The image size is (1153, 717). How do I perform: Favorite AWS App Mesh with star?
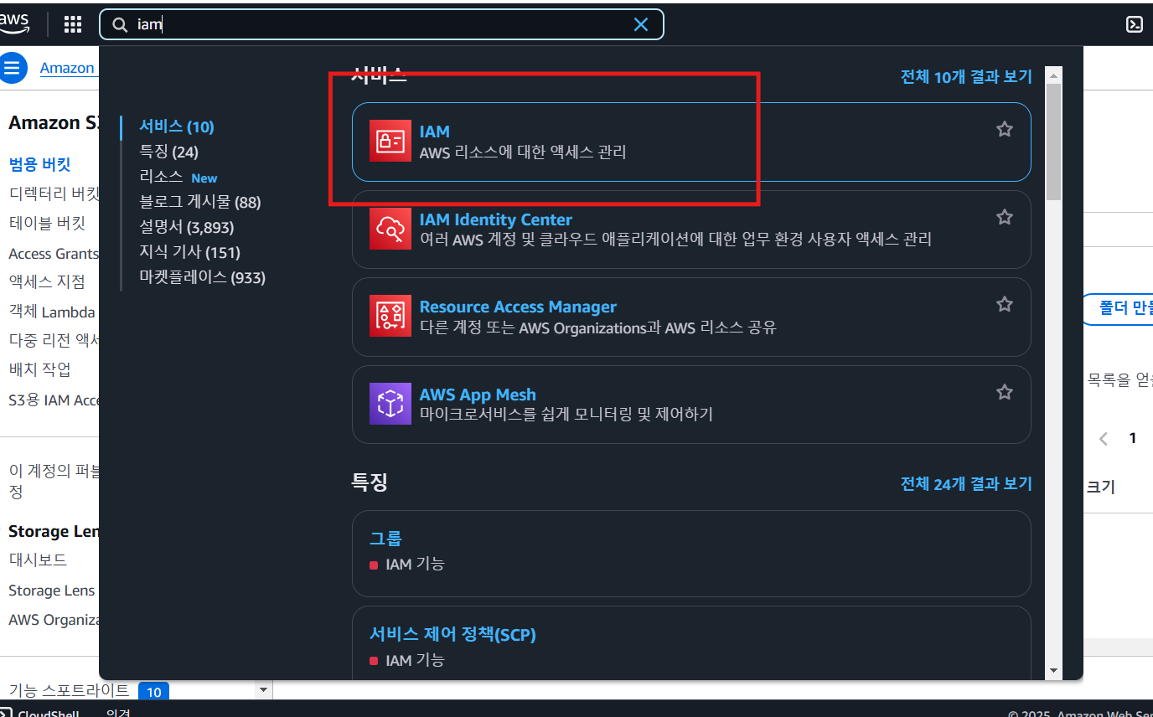pos(1005,392)
